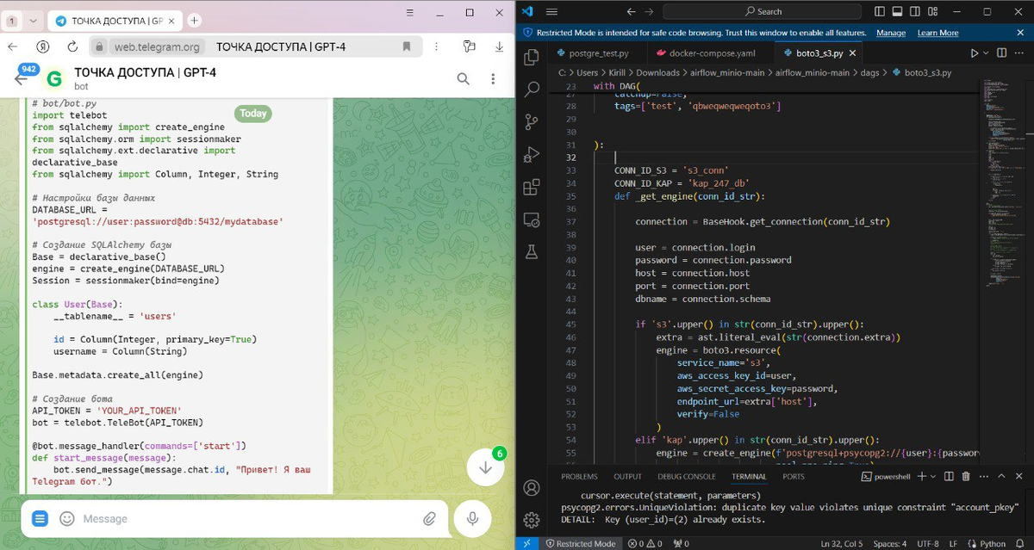Open emoji picker in Telegram message box
This screenshot has width=1034, height=550.
pyautogui.click(x=67, y=519)
